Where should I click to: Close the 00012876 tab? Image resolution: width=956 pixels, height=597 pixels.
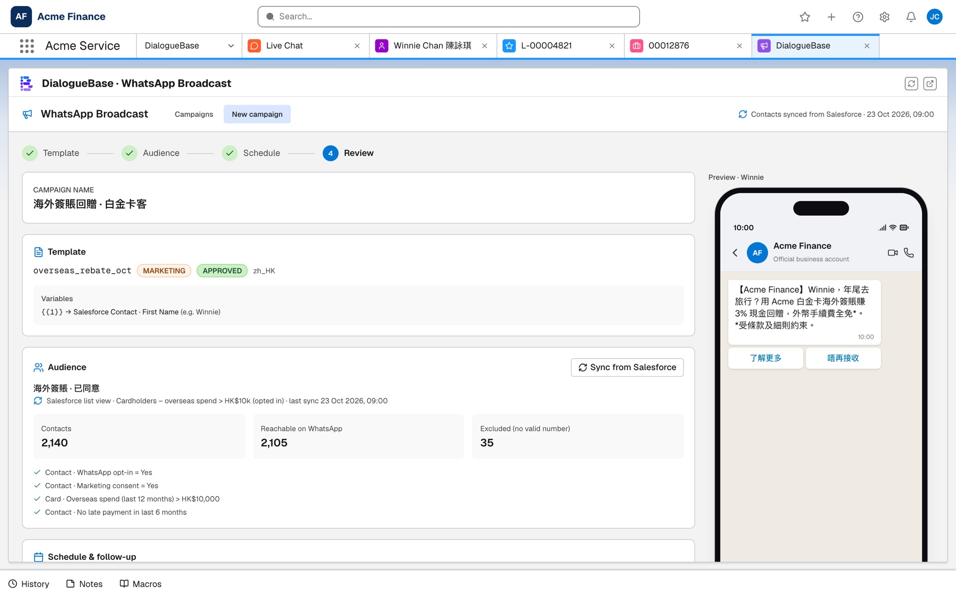739,46
